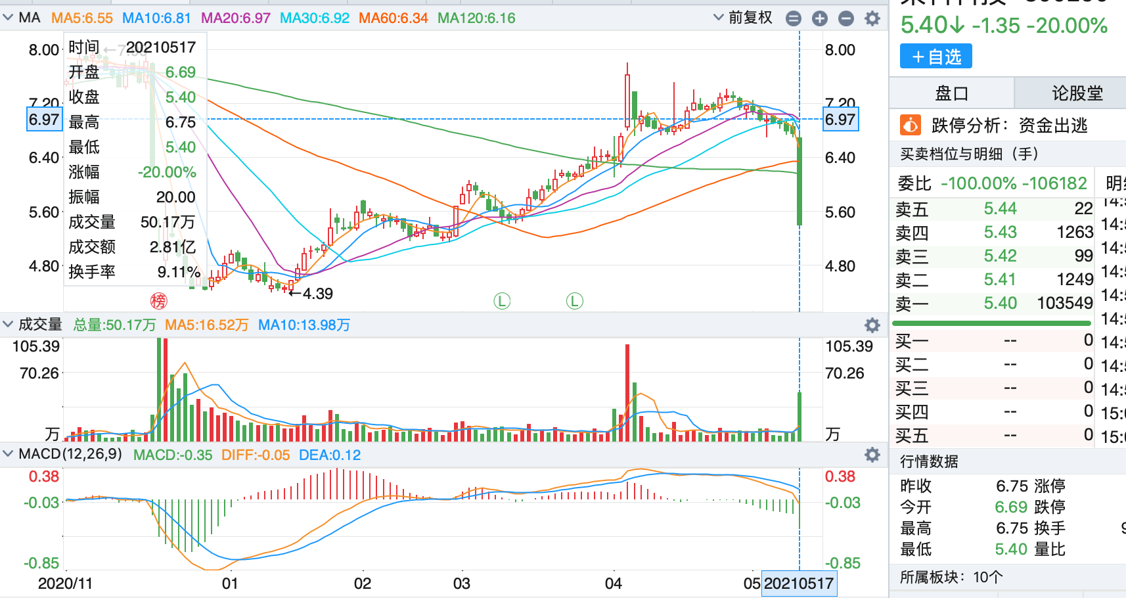Click DIFF:-0.05 value label
Screen dimensions: 1126x598
(x=256, y=455)
